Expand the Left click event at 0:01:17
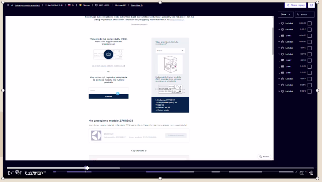The image size is (322, 182). coord(279,48)
